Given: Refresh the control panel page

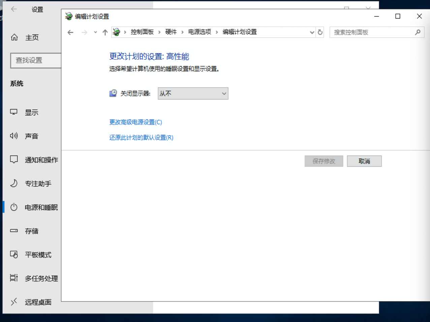Looking at the screenshot, I should [320, 32].
